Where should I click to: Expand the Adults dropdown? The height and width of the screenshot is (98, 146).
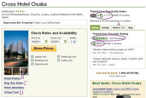(x=73, y=42)
